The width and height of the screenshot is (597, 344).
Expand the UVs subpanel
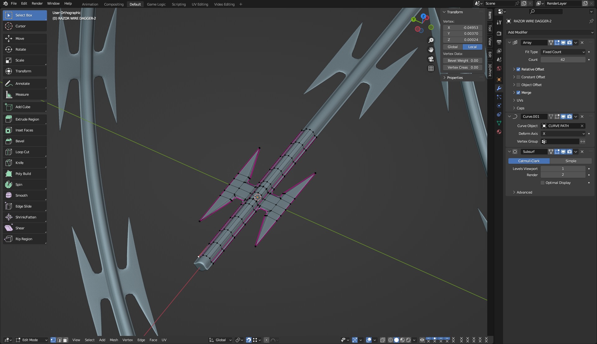coord(520,100)
